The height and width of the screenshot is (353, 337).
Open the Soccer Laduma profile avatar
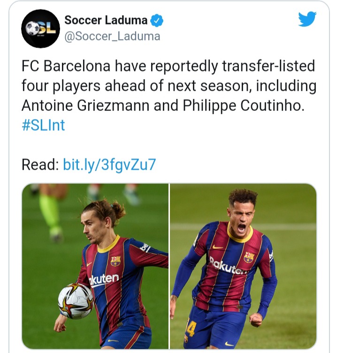coord(40,29)
